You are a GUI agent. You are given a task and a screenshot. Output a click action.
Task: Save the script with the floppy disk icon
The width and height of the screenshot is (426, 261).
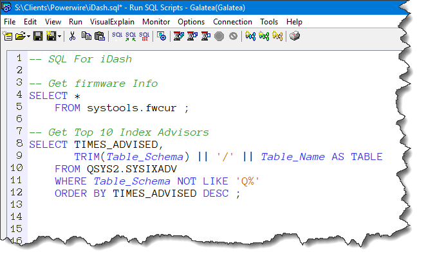(38, 36)
